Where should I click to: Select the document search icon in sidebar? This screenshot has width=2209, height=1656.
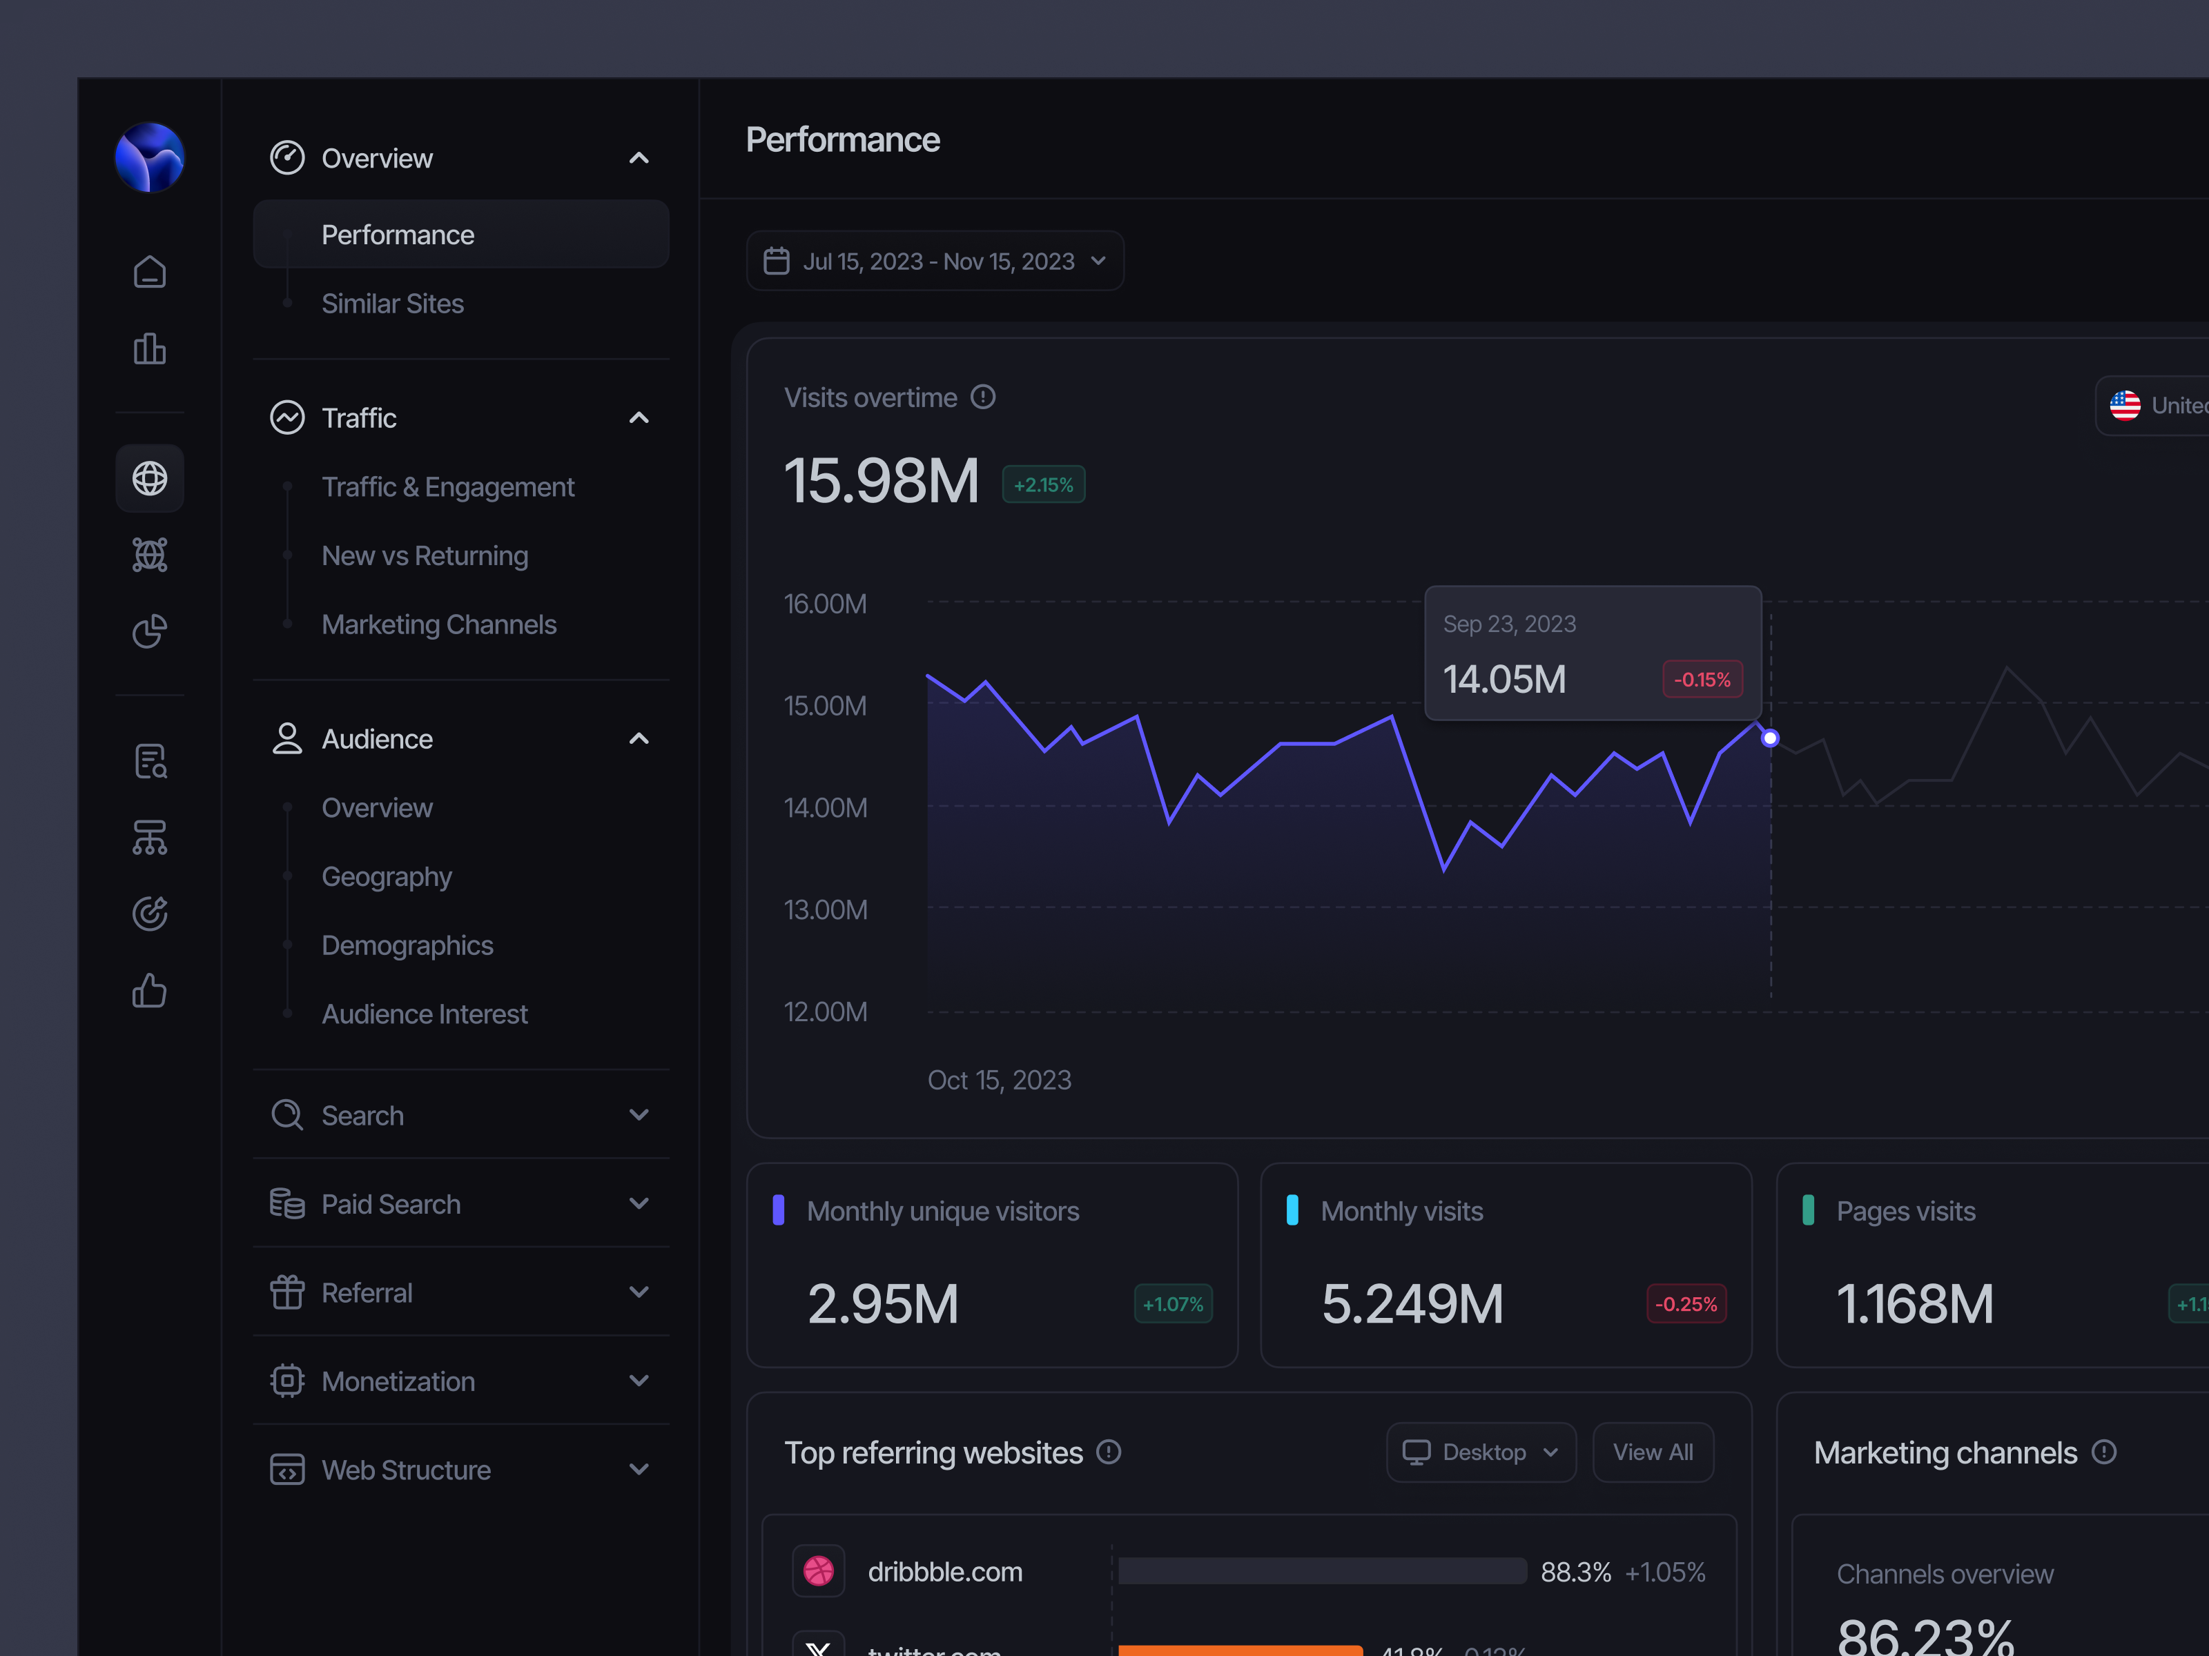[149, 760]
